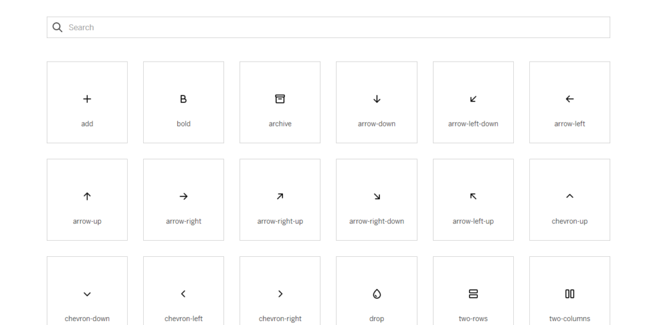Screen dimensions: 657x325
Task: Click the magnifying glass search icon
Action: coord(58,28)
